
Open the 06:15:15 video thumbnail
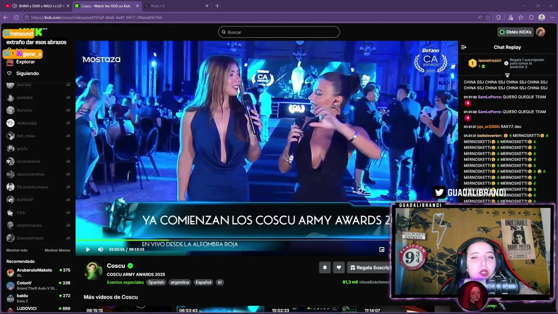click(x=128, y=310)
